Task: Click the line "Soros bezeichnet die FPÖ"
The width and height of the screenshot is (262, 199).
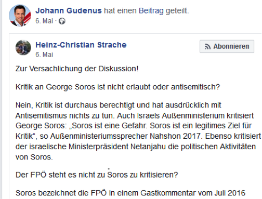Action: point(130,193)
